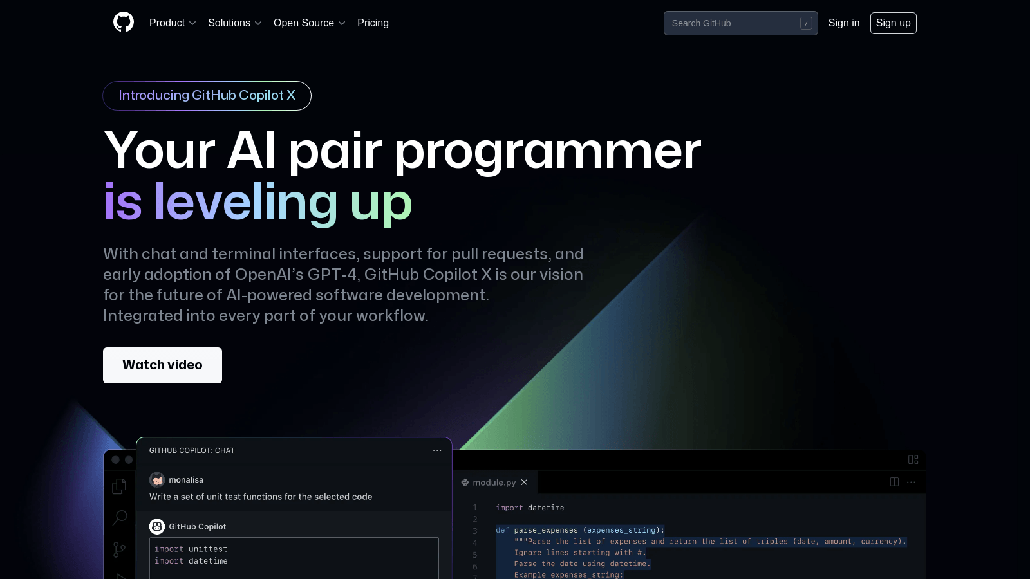Click the Sign up button
The width and height of the screenshot is (1030, 579).
(893, 23)
